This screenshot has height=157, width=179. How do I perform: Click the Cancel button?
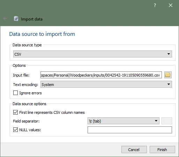coord(134,149)
